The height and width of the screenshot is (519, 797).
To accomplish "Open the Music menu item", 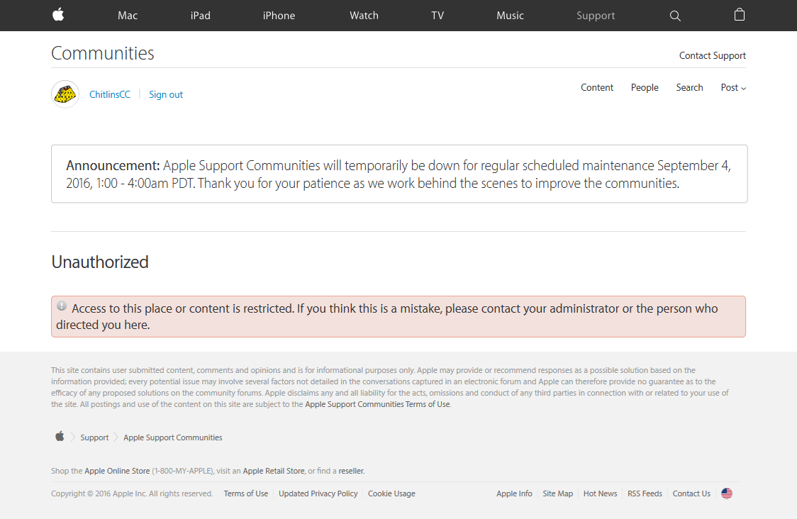I will (510, 16).
